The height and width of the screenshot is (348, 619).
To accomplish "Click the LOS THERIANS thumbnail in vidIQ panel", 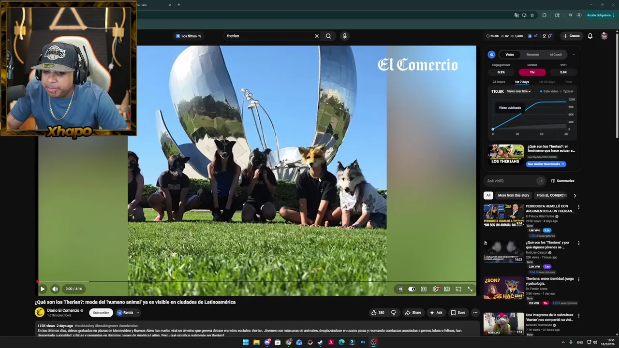I will pos(505,154).
